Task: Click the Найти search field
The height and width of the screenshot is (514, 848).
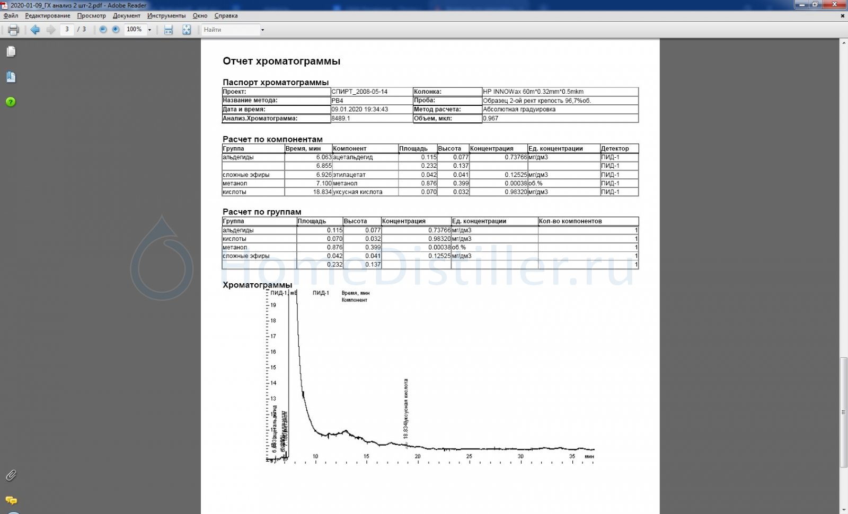Action: 230,30
